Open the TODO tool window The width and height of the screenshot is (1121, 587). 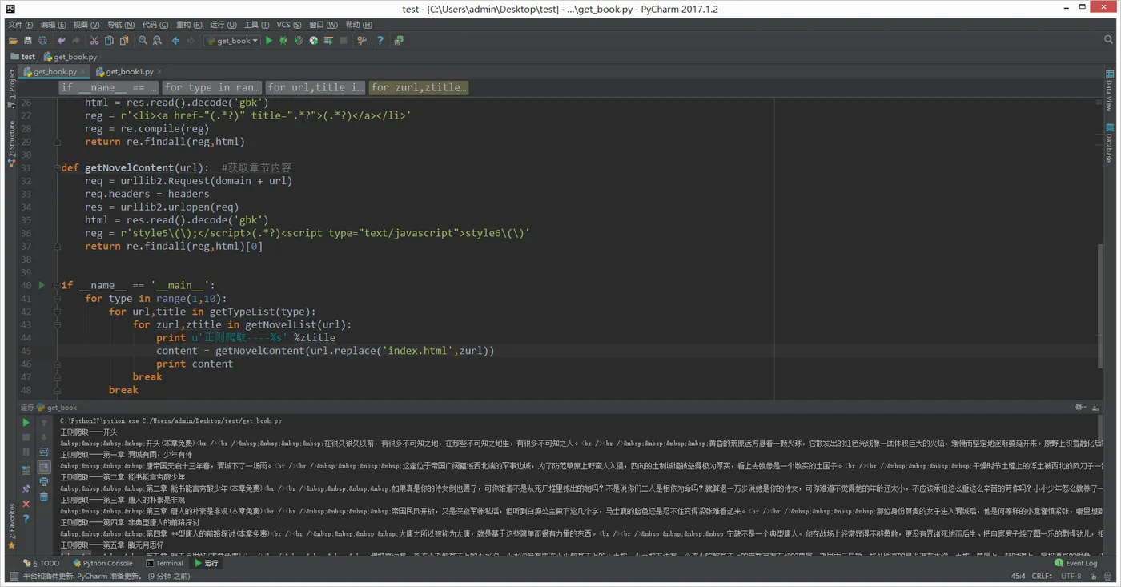[x=42, y=563]
